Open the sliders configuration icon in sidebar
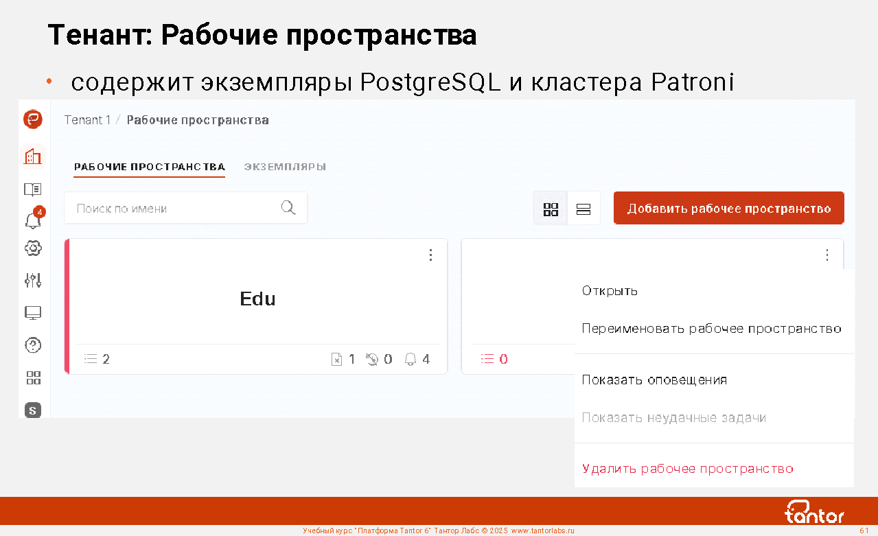The width and height of the screenshot is (878, 536). tap(33, 280)
